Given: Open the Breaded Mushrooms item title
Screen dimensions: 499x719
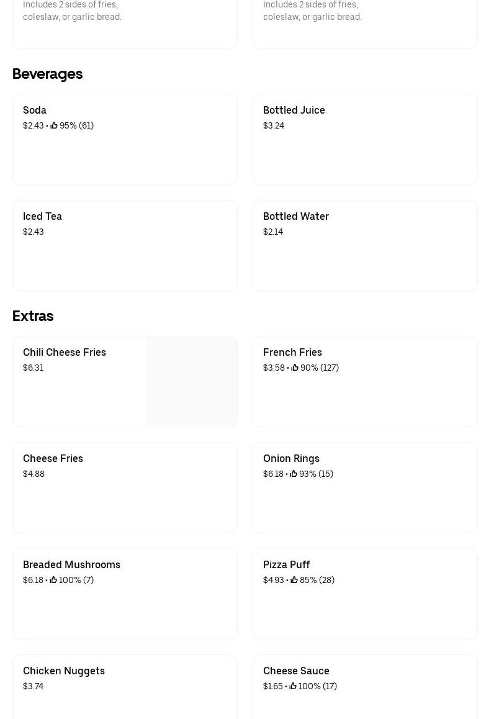Looking at the screenshot, I should pos(71,564).
